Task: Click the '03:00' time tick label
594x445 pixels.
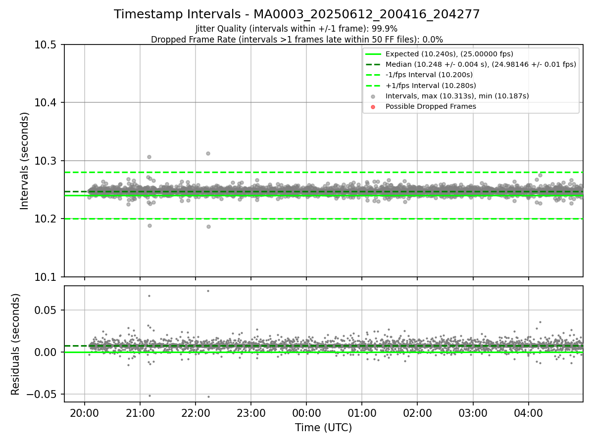Action: pos(473,413)
